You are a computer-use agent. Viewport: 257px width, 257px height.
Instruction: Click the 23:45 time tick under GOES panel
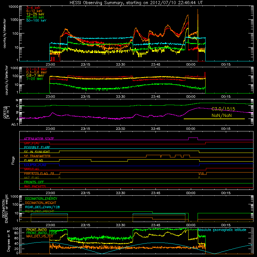[x=155, y=129]
